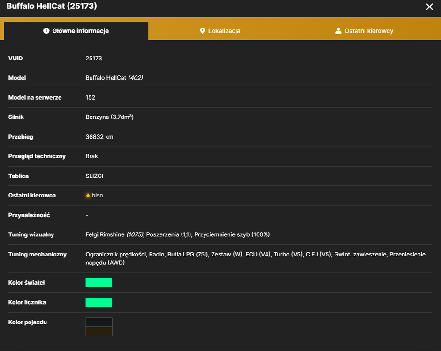Open the Główne informacje tab
This screenshot has height=351, width=441.
click(x=76, y=31)
